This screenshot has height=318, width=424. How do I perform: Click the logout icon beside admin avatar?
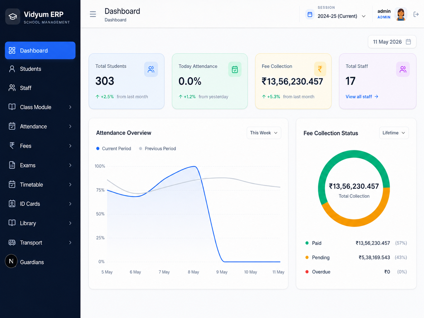click(x=416, y=14)
